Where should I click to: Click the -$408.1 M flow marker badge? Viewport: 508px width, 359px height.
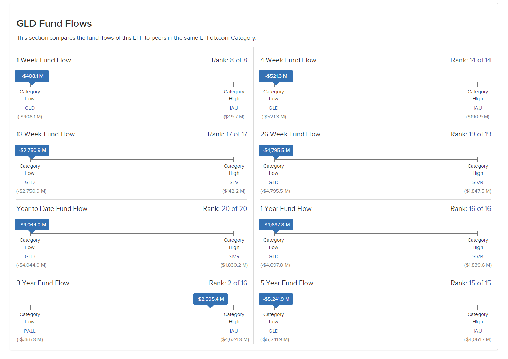click(x=32, y=76)
